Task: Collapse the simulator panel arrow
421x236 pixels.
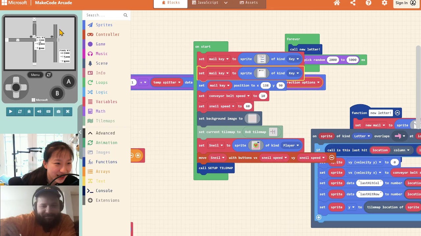Action: tap(80, 132)
